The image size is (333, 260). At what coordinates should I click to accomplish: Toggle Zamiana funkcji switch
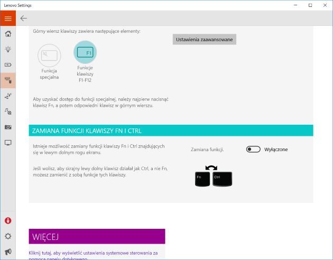coord(253,149)
